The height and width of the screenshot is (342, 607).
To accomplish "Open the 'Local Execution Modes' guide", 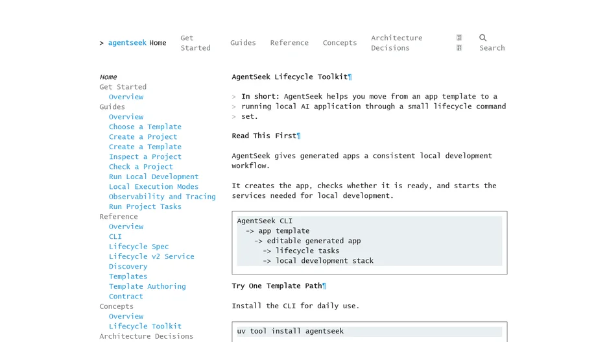I will point(153,187).
